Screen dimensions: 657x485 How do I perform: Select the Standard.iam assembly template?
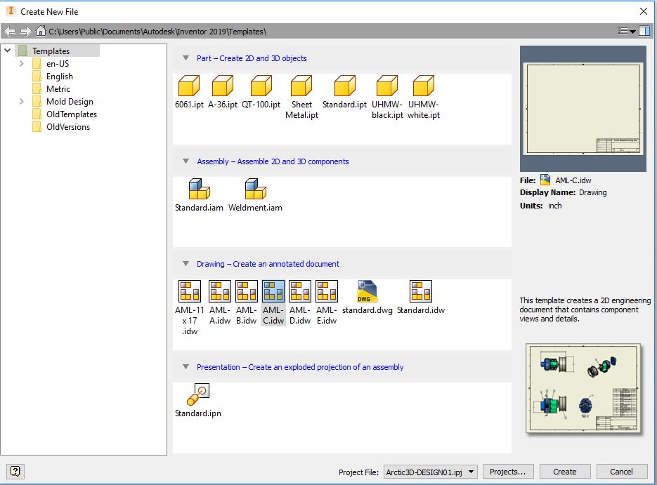tap(198, 190)
